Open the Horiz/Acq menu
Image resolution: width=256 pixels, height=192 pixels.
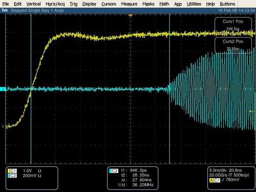pos(55,4)
